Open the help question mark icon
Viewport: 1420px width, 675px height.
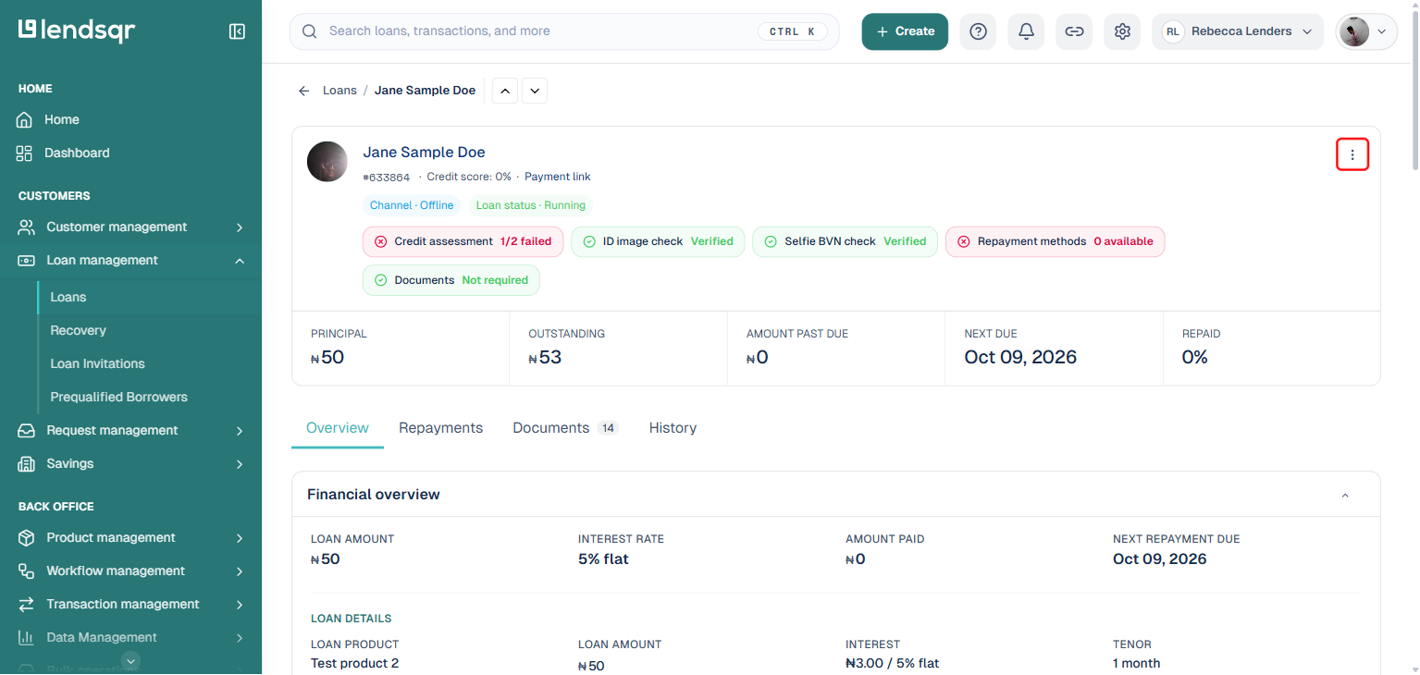[x=978, y=31]
